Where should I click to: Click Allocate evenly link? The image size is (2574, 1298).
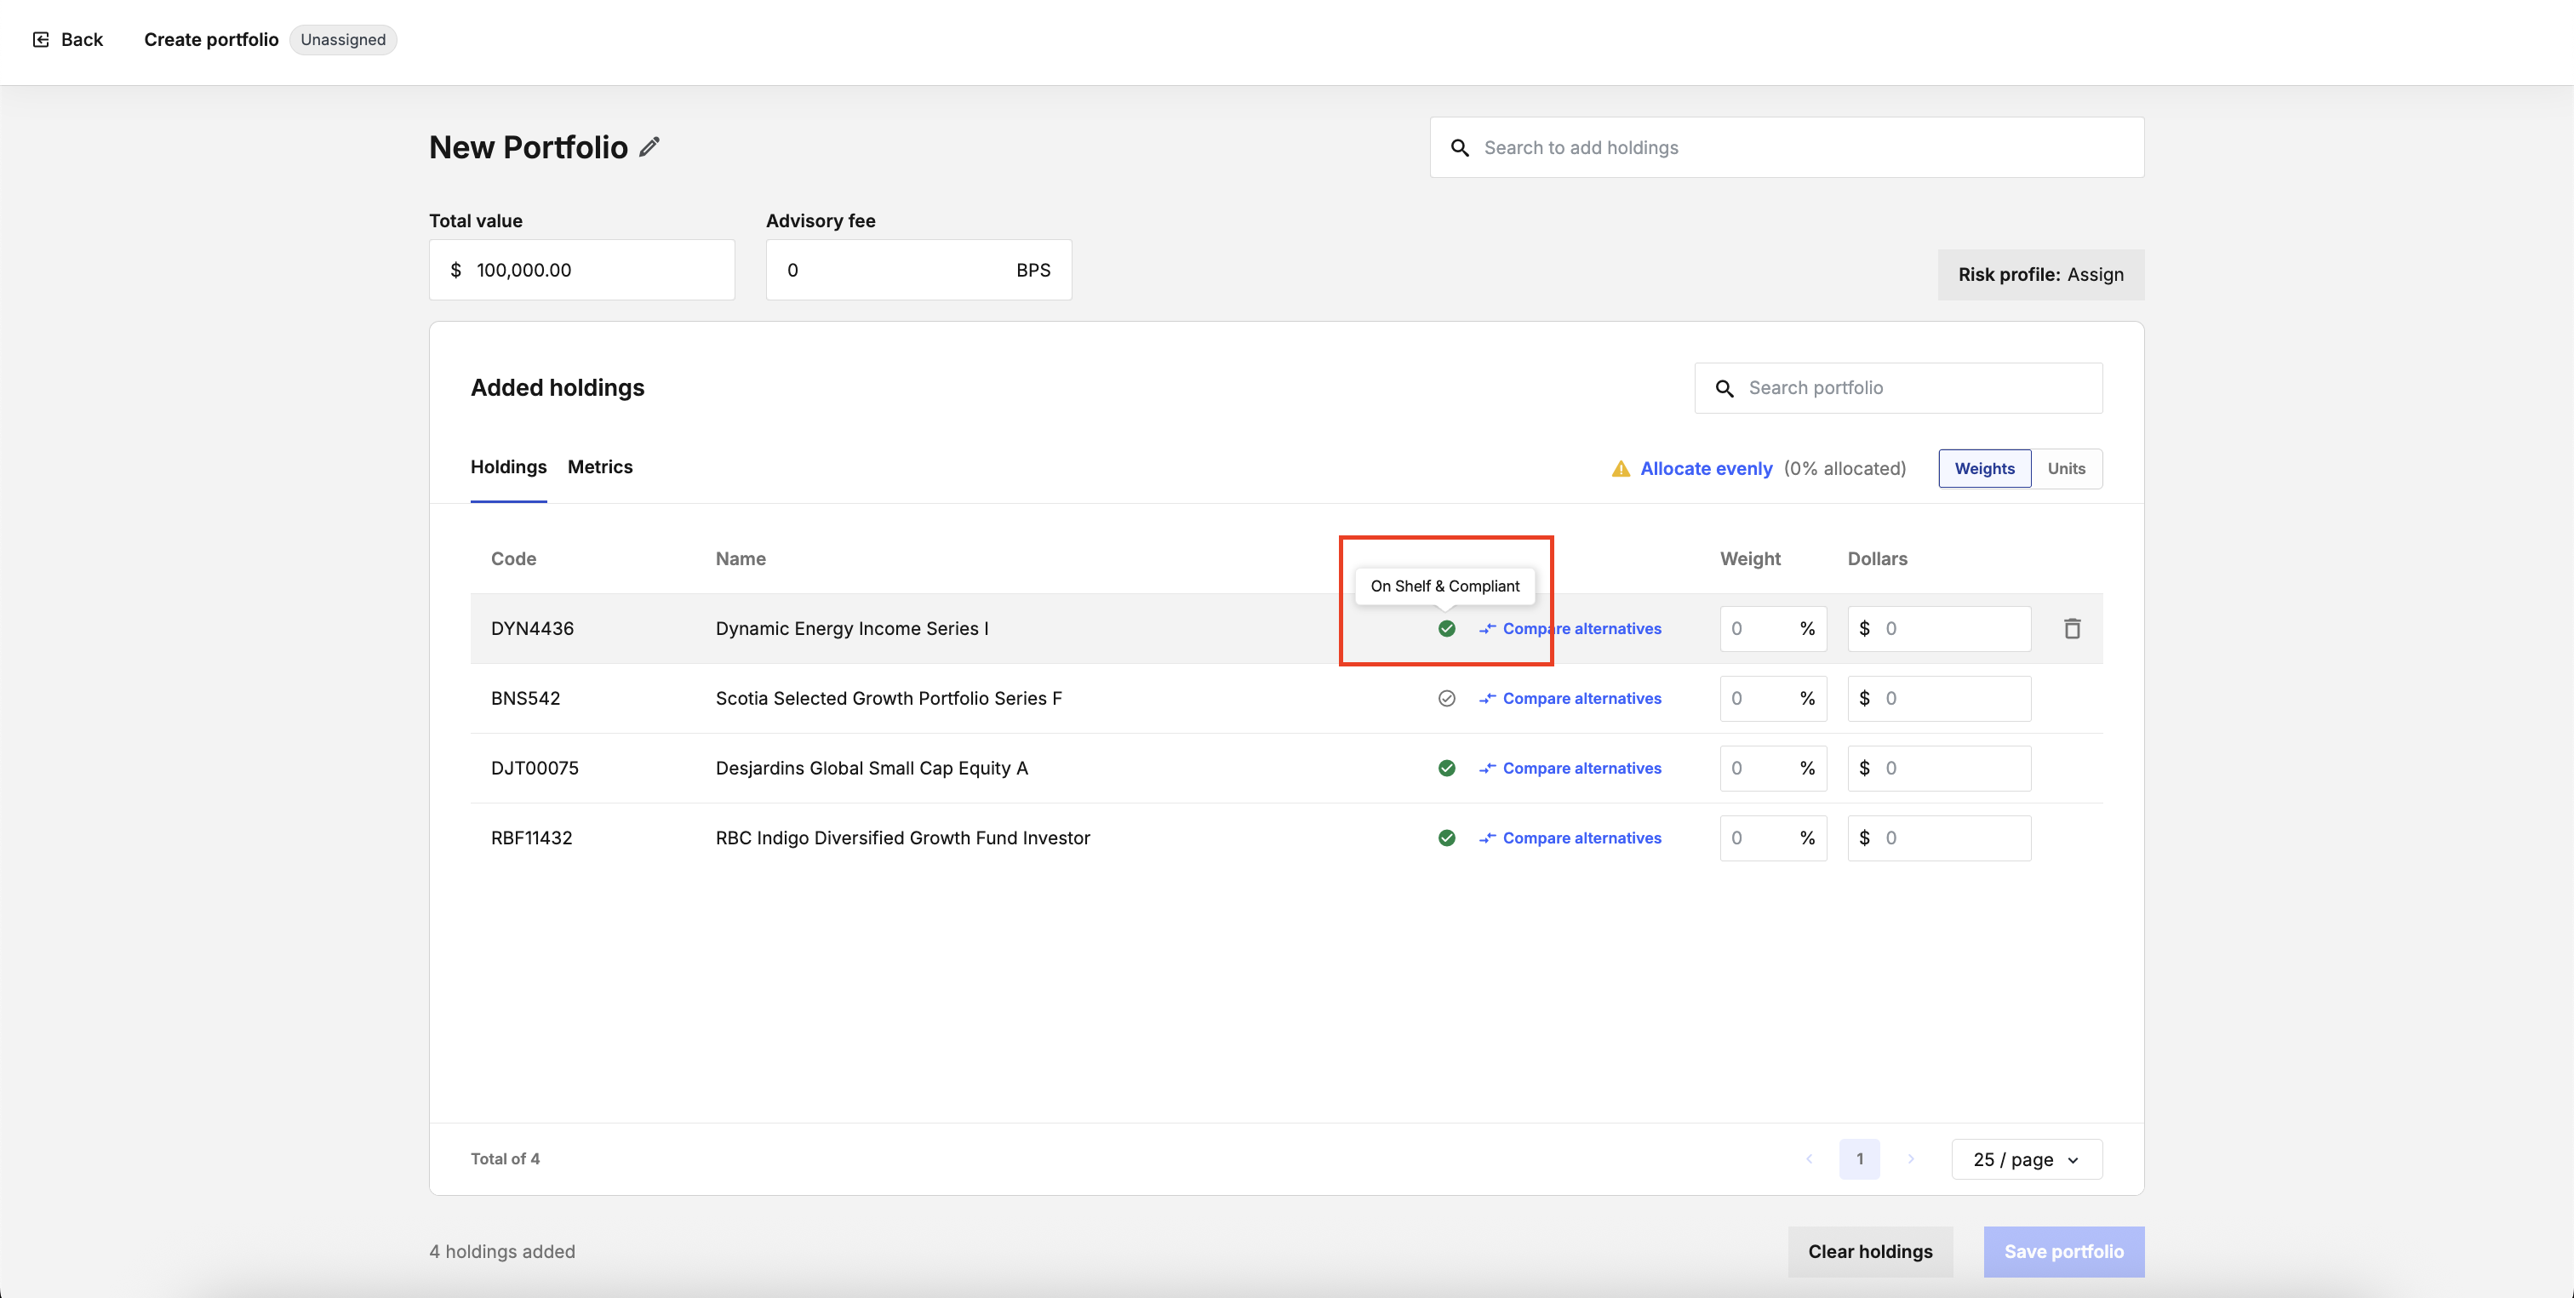pyautogui.click(x=1706, y=469)
